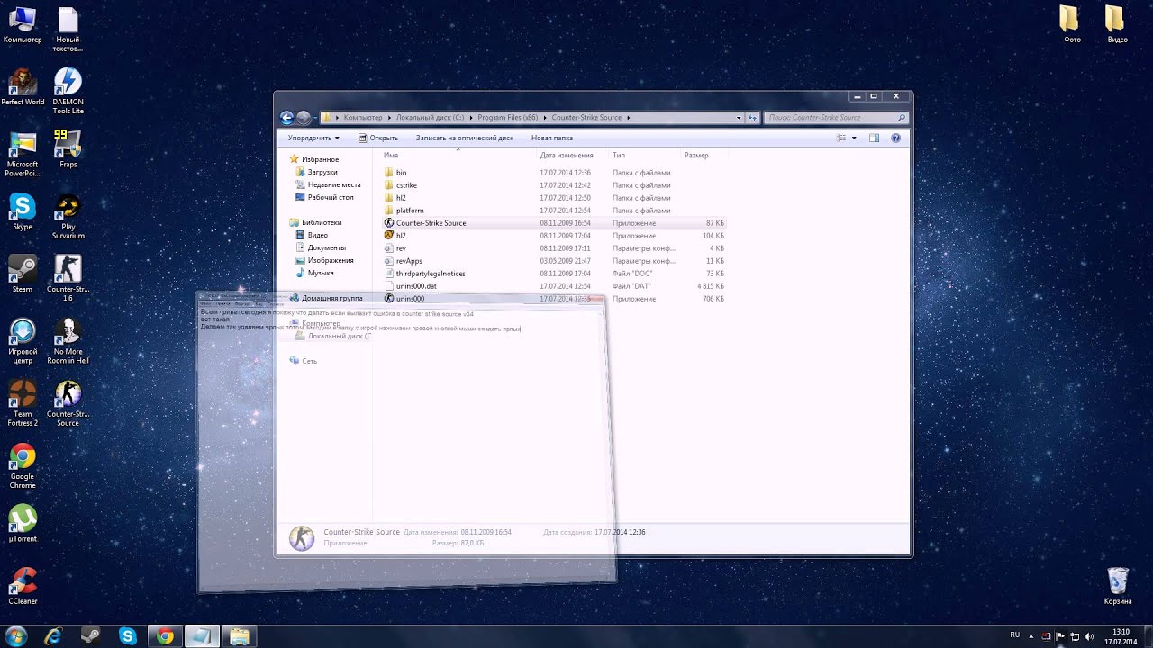Open the Упорядочить dropdown menu
1153x648 pixels.
pos(313,138)
